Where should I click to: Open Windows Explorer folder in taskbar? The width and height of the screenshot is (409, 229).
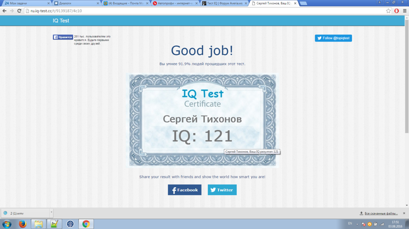(38, 224)
